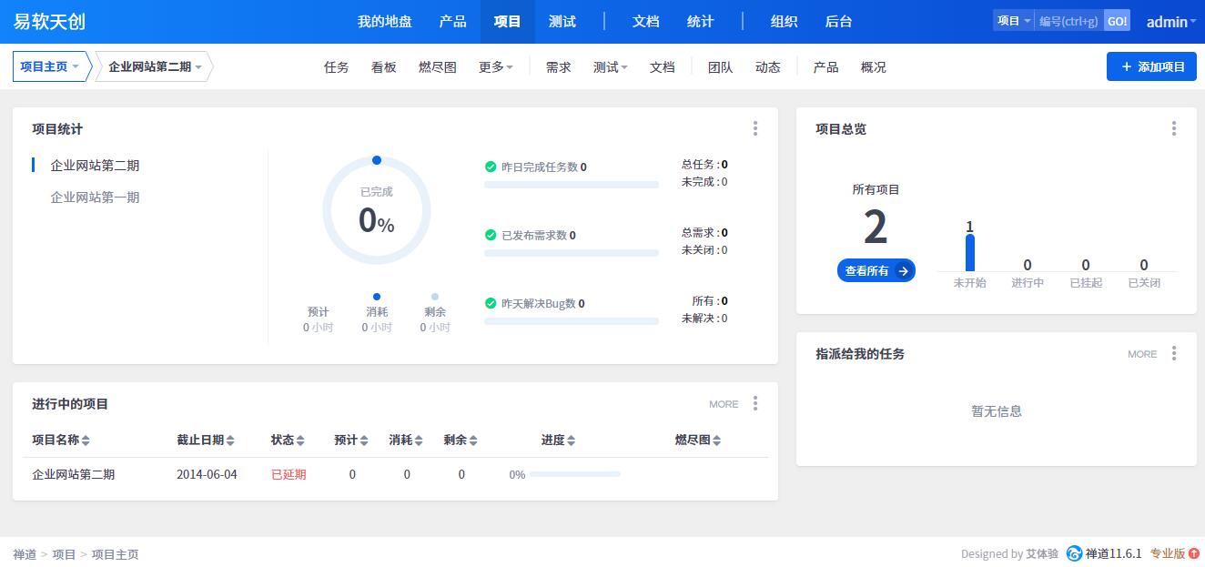The width and height of the screenshot is (1205, 567).
Task: Click the 2014-06-04 deadline date
Action: point(207,474)
